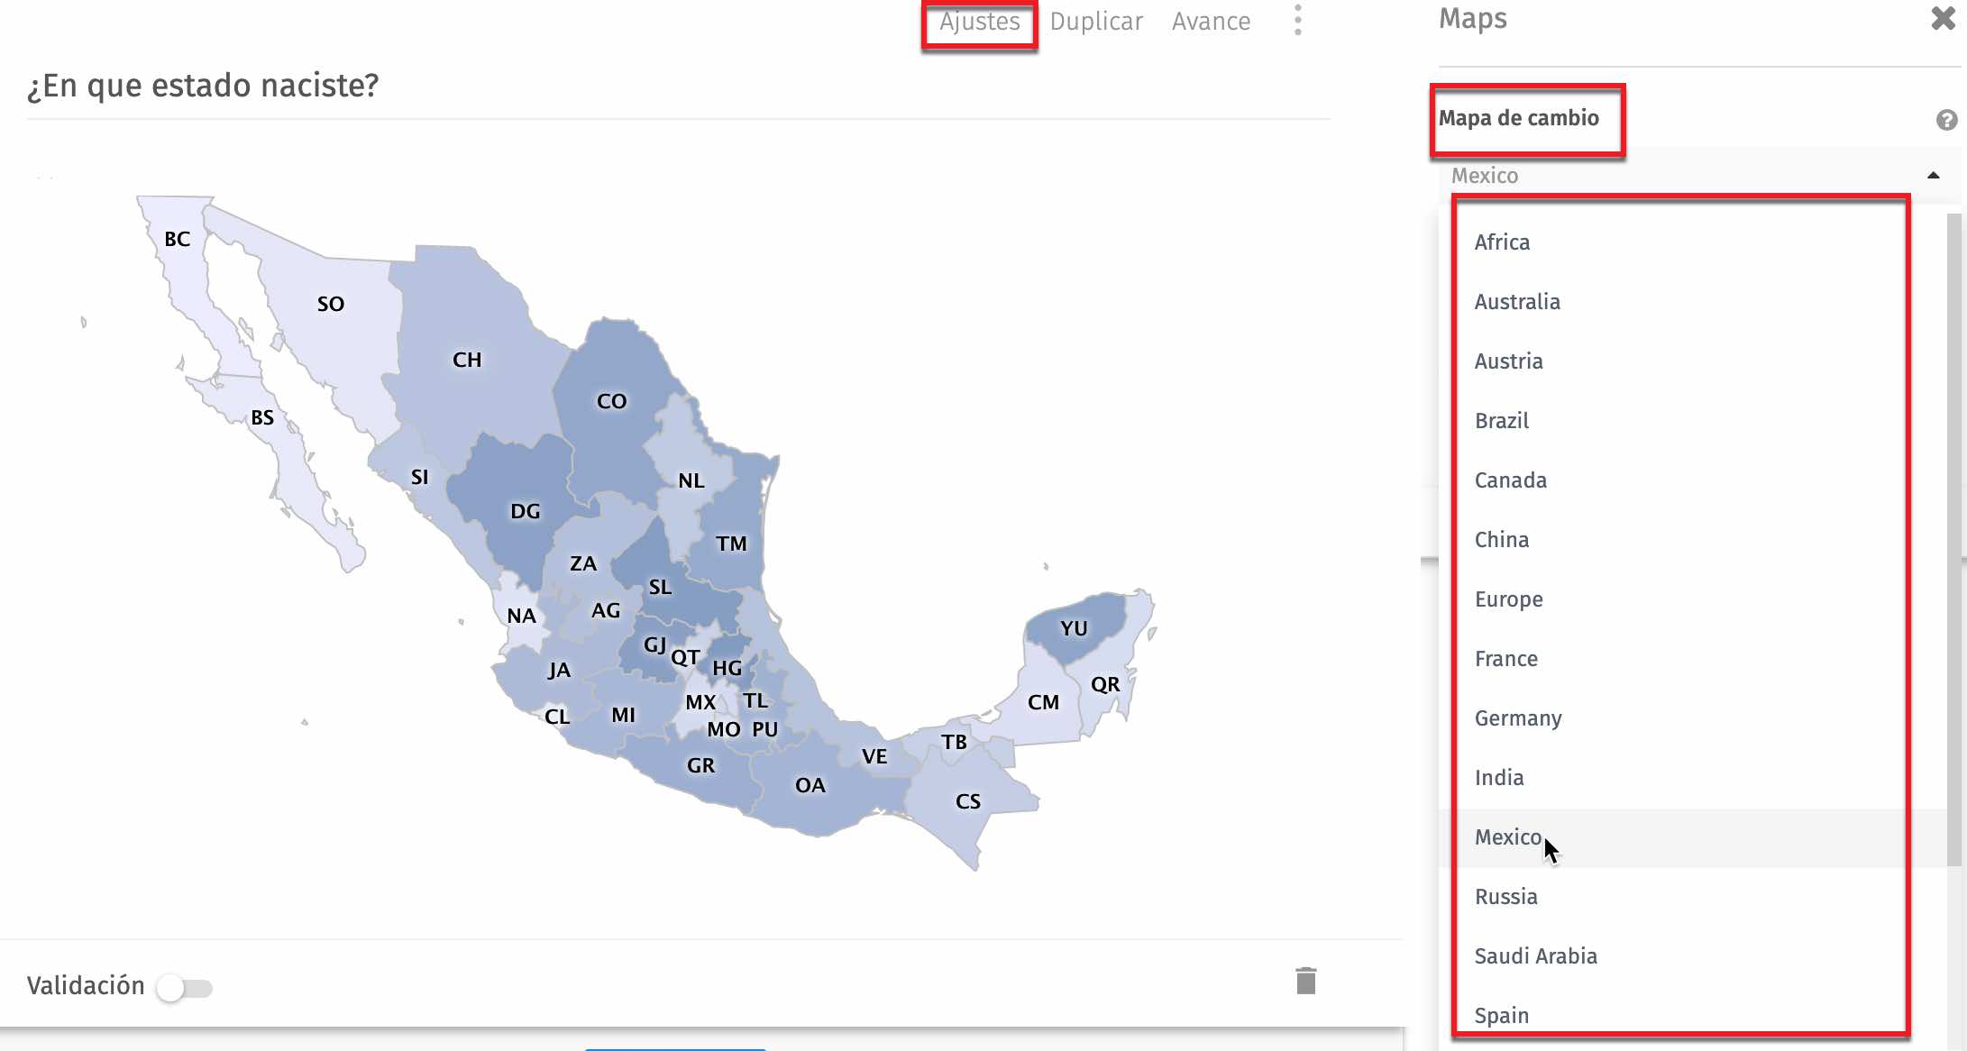Click the Yucatán (YU) state on the map
Screen dimensions: 1967x1051
(1075, 629)
